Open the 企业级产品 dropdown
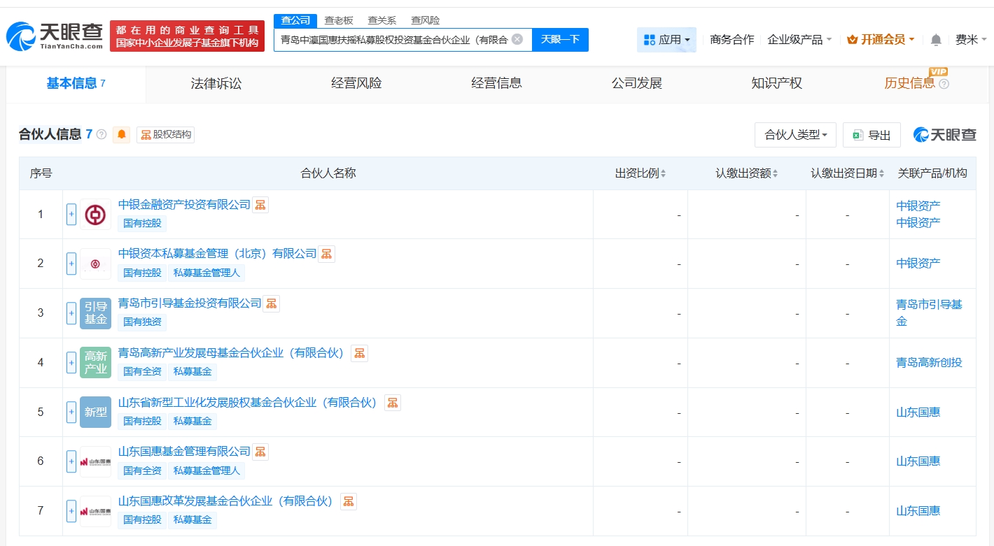994x546 pixels. click(x=799, y=40)
